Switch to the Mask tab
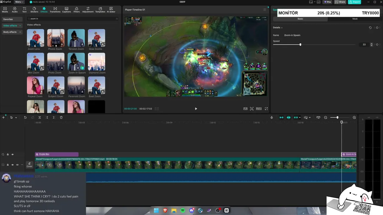Image resolution: width=383 pixels, height=215 pixels. coord(355,19)
